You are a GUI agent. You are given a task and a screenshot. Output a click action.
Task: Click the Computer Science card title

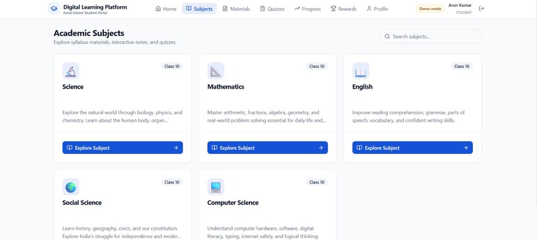tap(233, 203)
